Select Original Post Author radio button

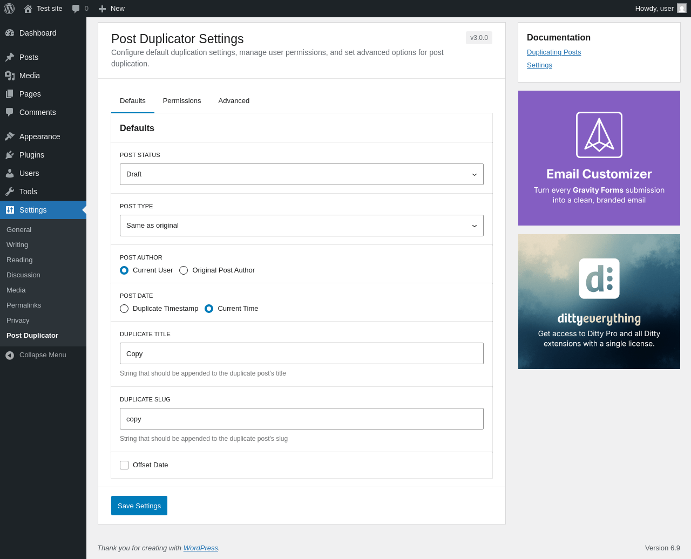point(184,270)
